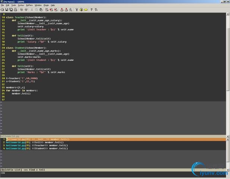This screenshot has height=179, width=230.
Task: Open the File menu
Action: coord(2,5)
